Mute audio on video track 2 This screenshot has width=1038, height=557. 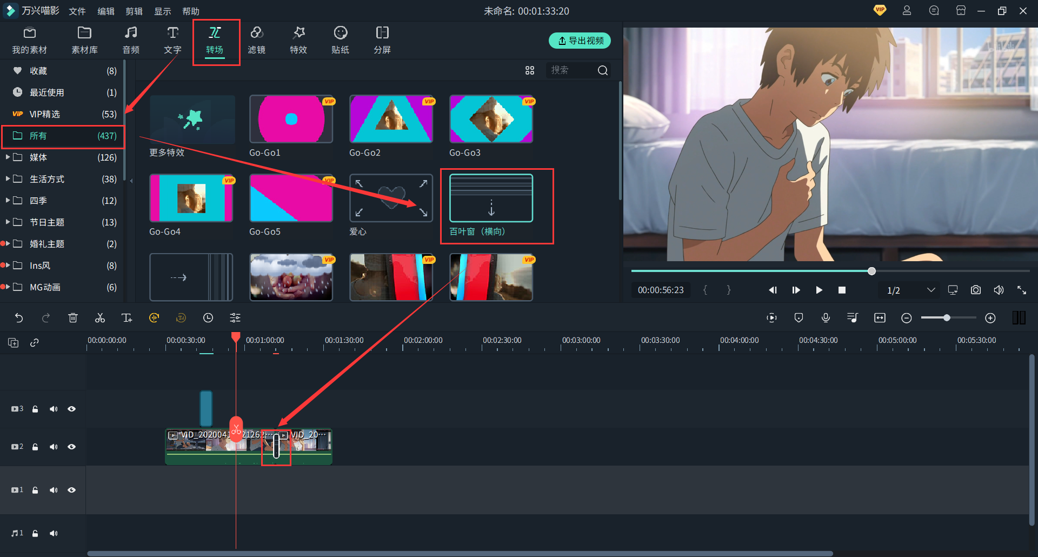pyautogui.click(x=54, y=447)
